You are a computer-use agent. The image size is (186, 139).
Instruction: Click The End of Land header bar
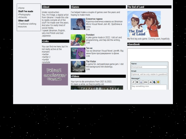(149, 7)
